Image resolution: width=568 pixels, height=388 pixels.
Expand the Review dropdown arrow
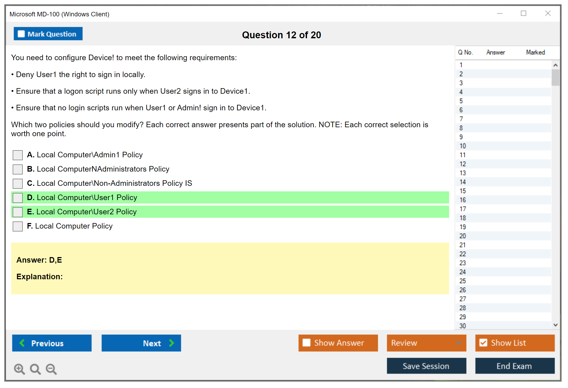coord(458,343)
